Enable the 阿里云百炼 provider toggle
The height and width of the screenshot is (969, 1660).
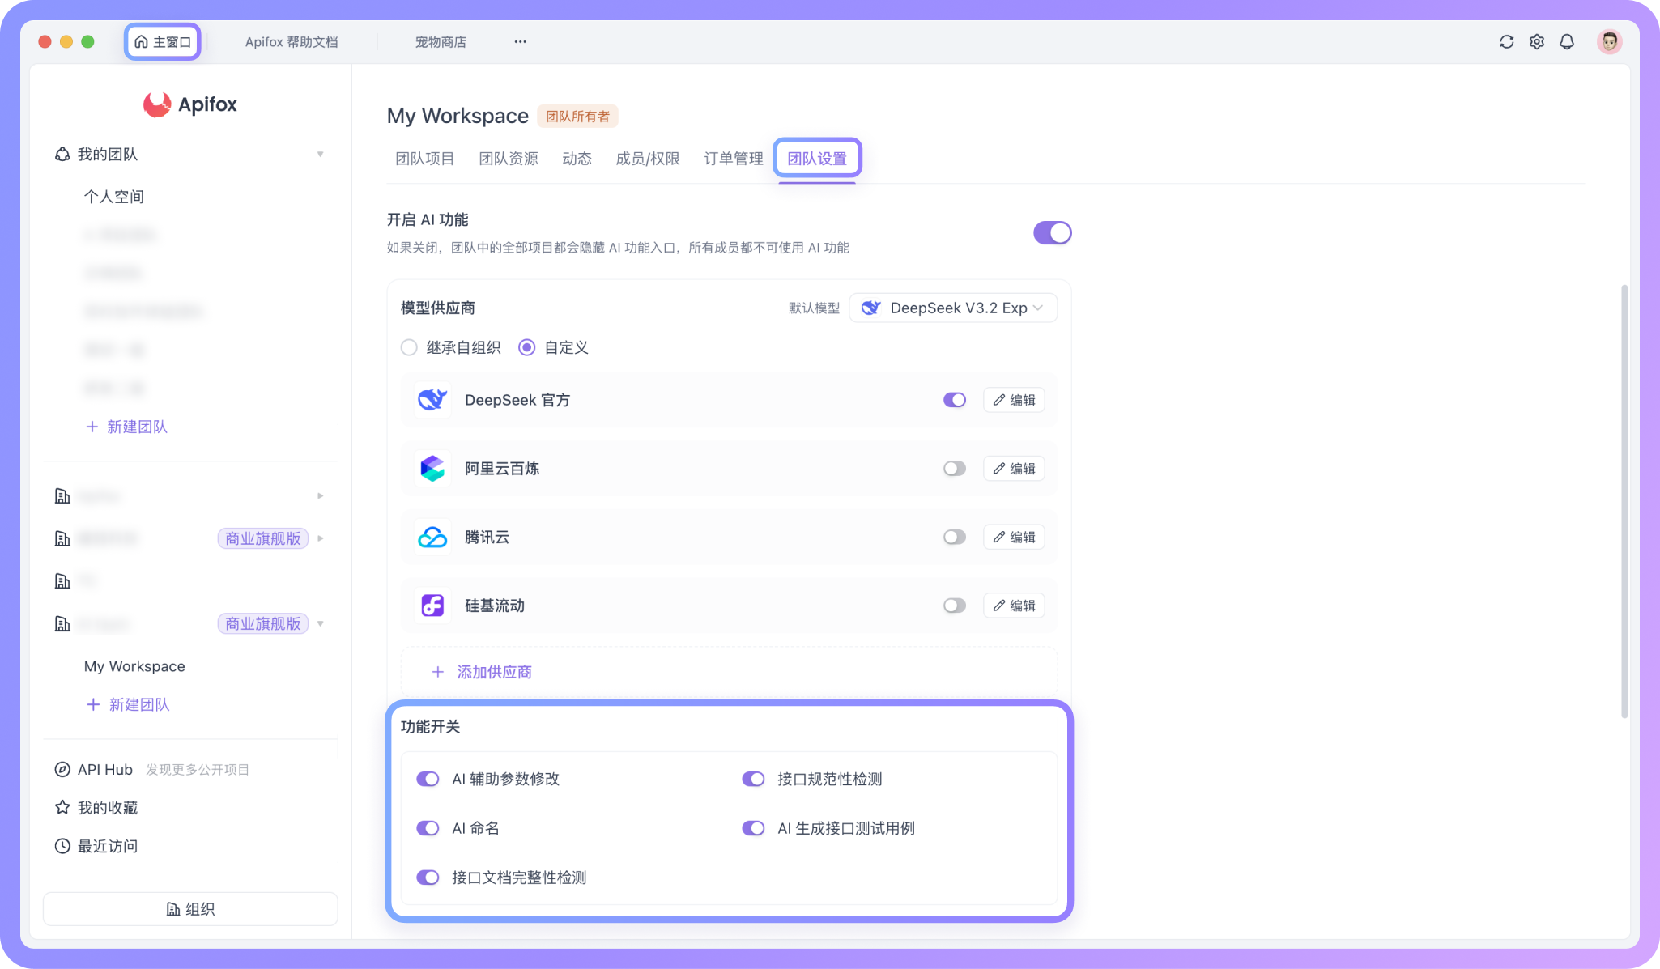click(x=955, y=468)
